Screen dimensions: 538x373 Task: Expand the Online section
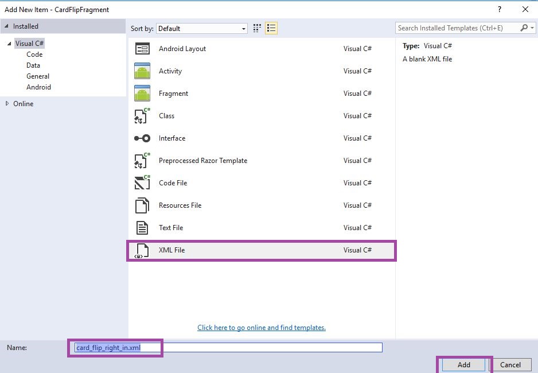coord(7,103)
